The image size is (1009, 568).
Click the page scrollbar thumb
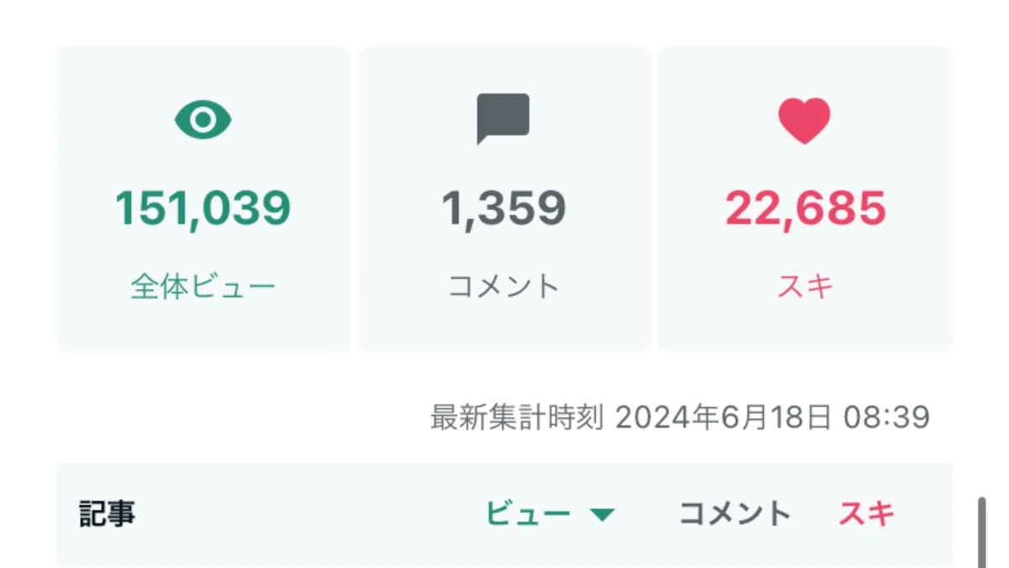(981, 532)
